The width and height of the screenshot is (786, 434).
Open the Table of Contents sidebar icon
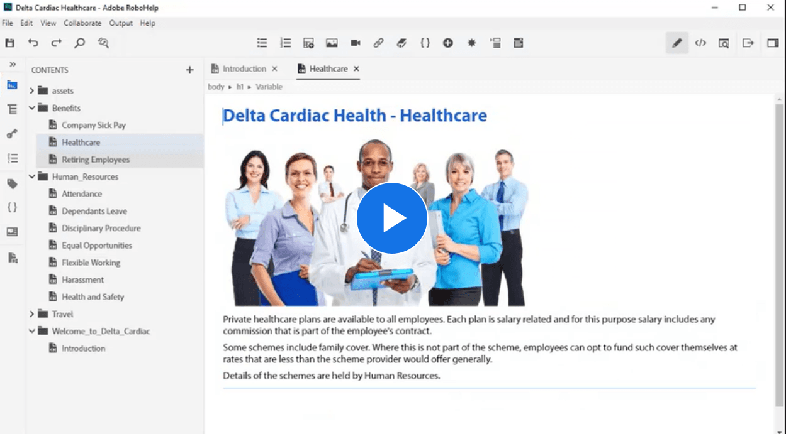click(x=12, y=109)
